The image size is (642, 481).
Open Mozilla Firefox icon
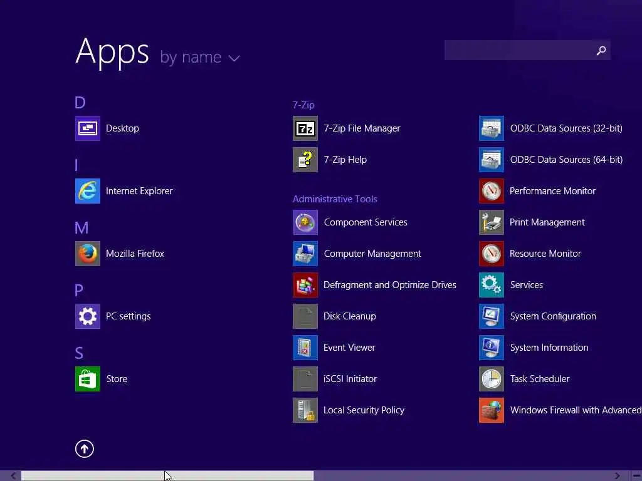[x=88, y=254]
